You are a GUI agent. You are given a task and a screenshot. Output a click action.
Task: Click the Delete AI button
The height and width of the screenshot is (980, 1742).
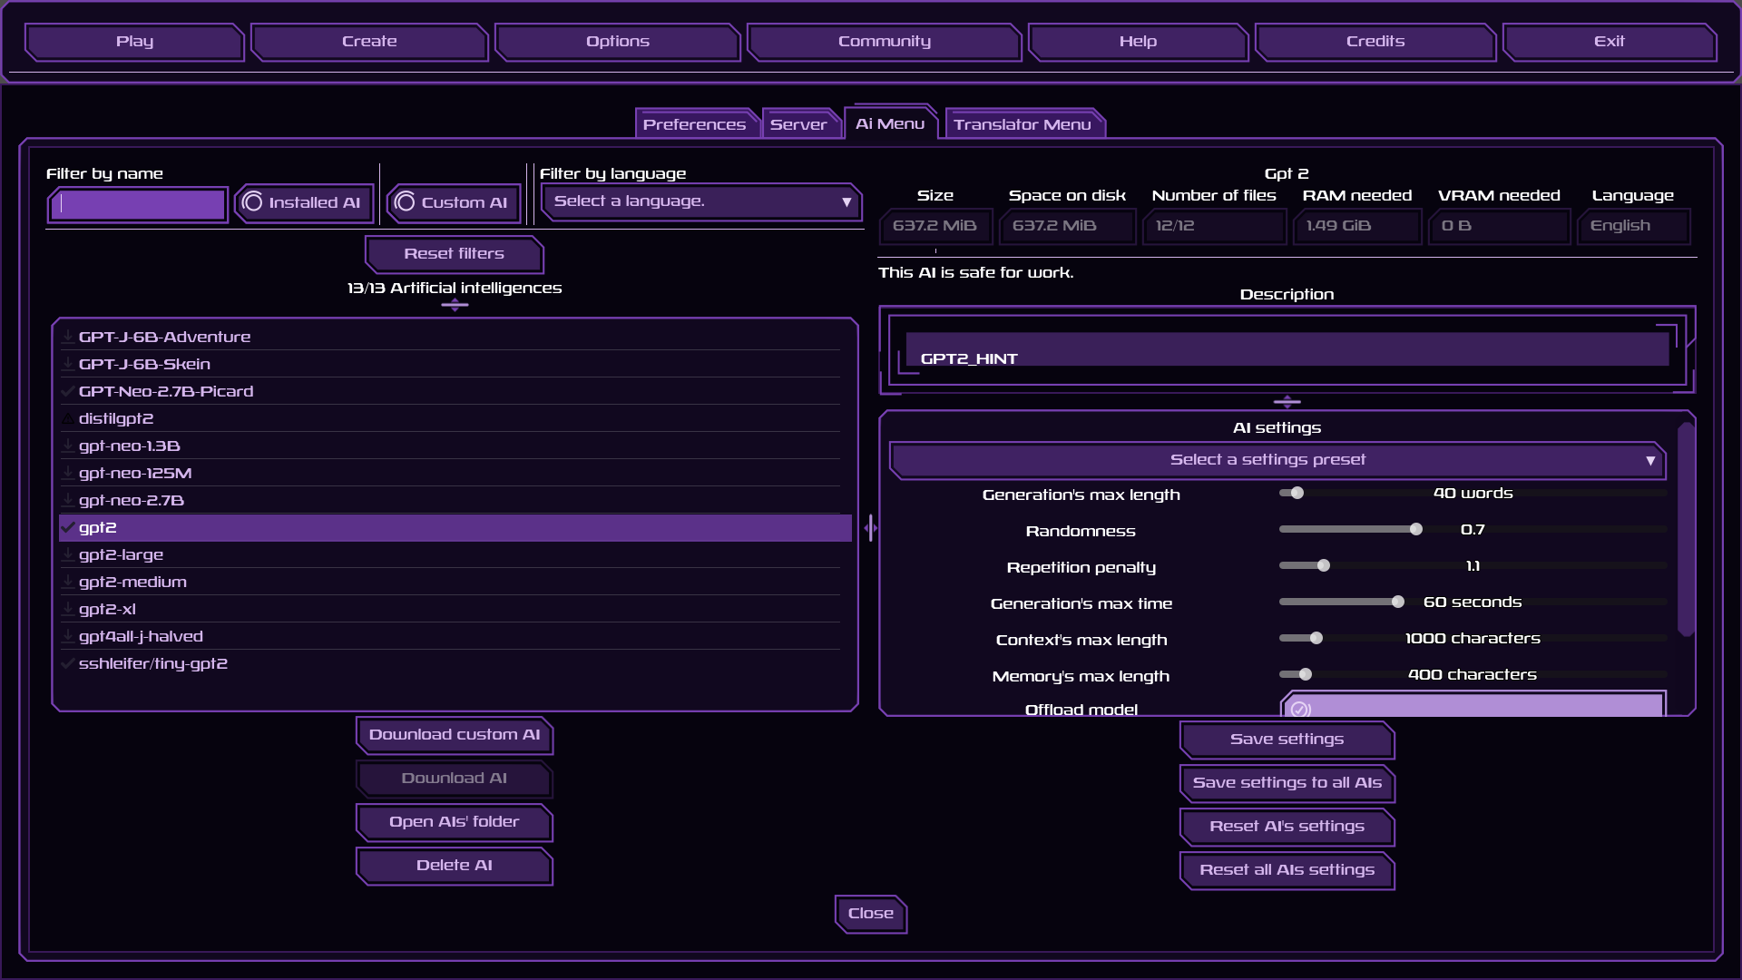point(455,866)
